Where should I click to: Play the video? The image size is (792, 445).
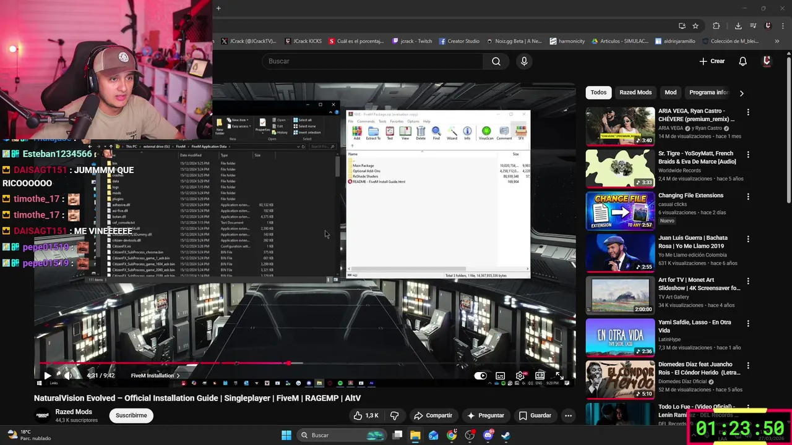point(48,375)
